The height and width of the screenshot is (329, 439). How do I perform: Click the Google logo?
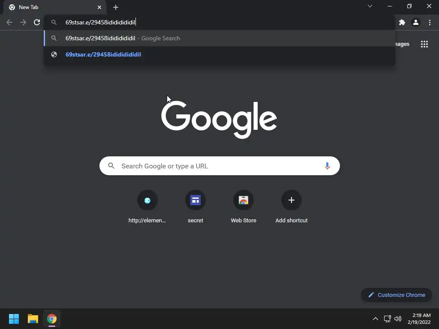tap(219, 120)
